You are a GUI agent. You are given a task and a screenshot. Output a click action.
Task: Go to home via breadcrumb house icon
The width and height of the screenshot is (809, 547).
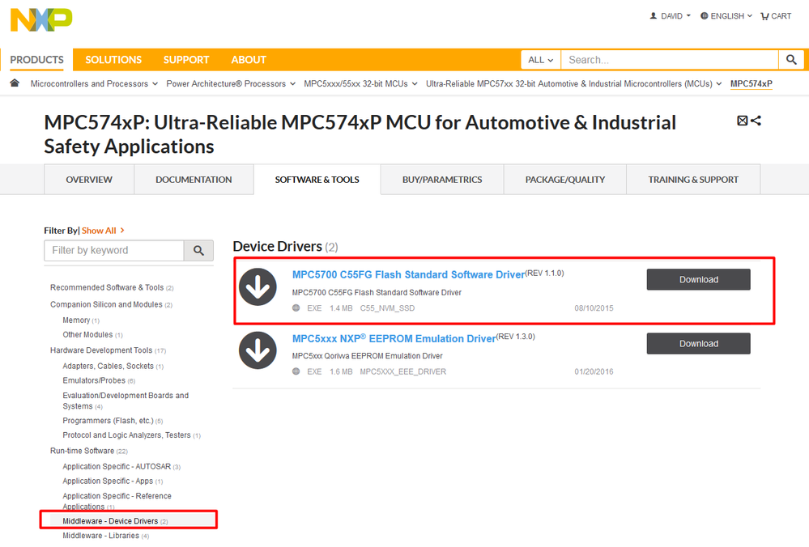(15, 83)
